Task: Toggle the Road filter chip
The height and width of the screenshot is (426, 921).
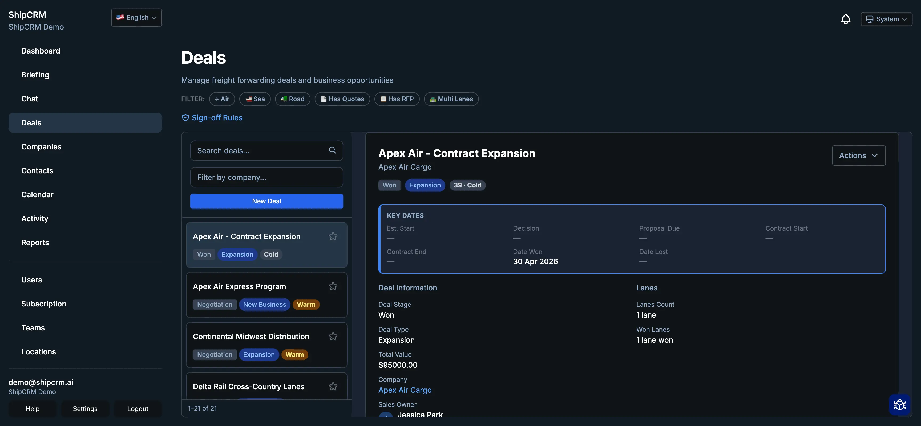Action: [x=292, y=99]
